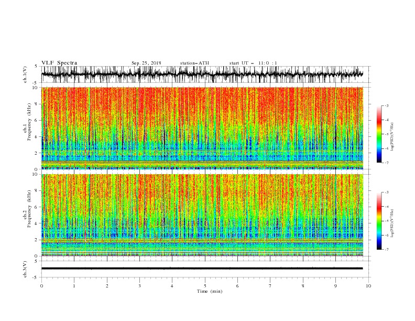Click the "ch.1(V)" waveform axis label
Viewport: 415px width, 321px height.
pyautogui.click(x=25, y=74)
